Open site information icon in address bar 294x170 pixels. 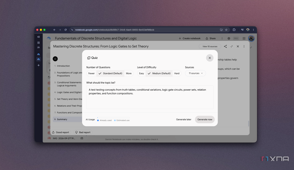pyautogui.click(x=72, y=30)
